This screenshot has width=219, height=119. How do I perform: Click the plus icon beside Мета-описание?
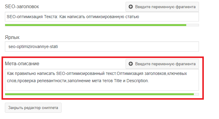[131, 64]
